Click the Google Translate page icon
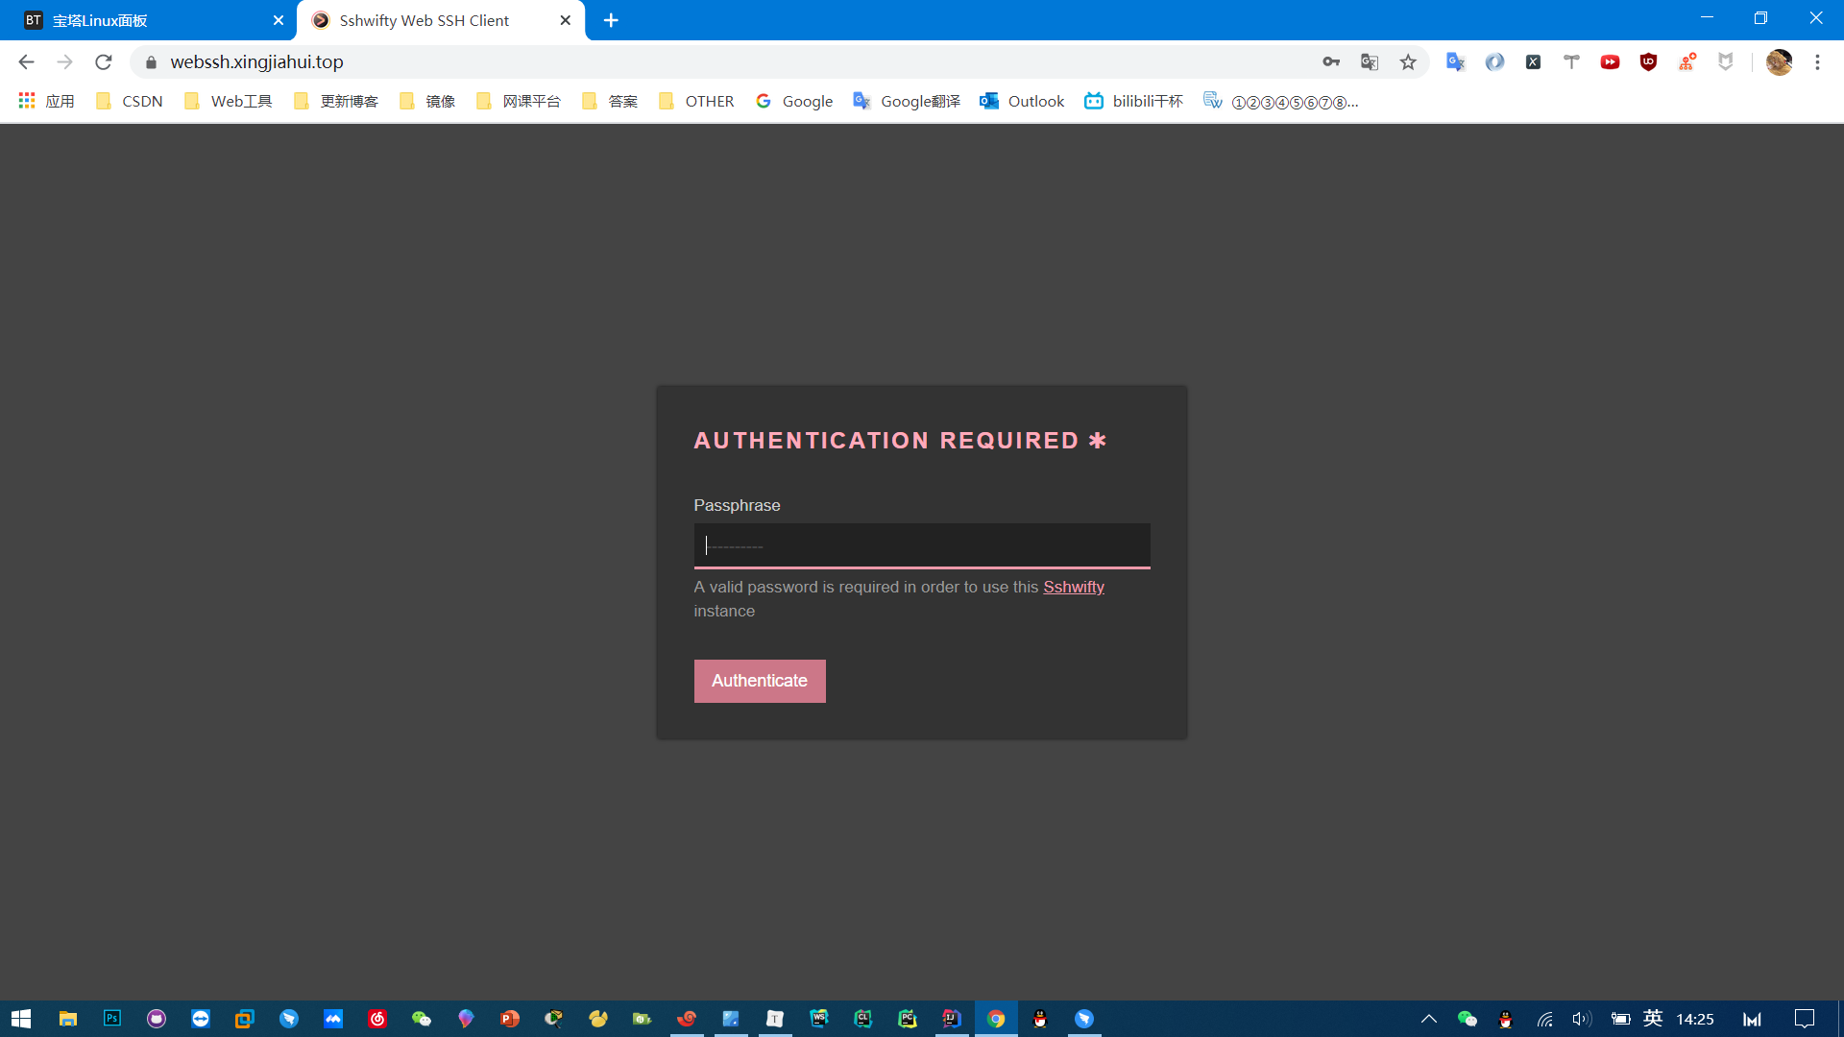The width and height of the screenshot is (1844, 1037). 1370,62
